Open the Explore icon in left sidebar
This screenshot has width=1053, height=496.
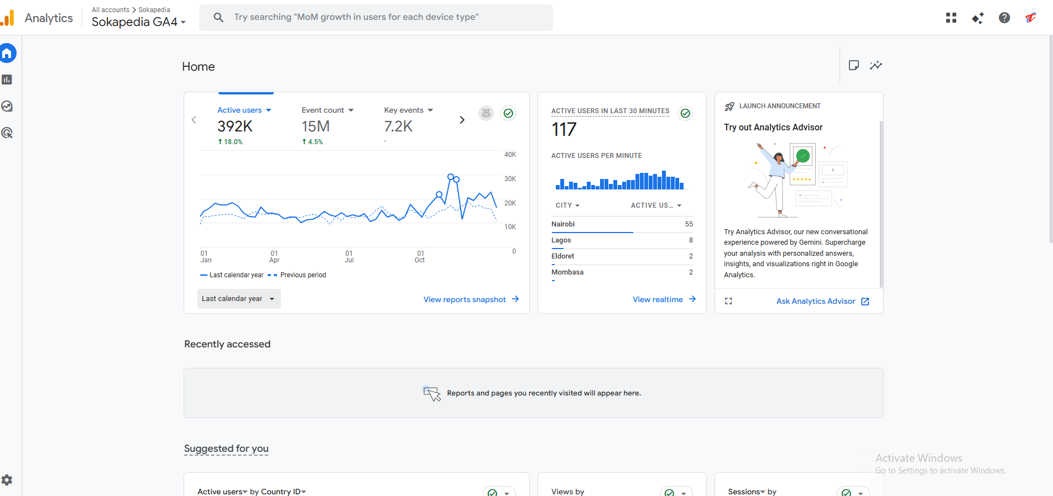(7, 106)
